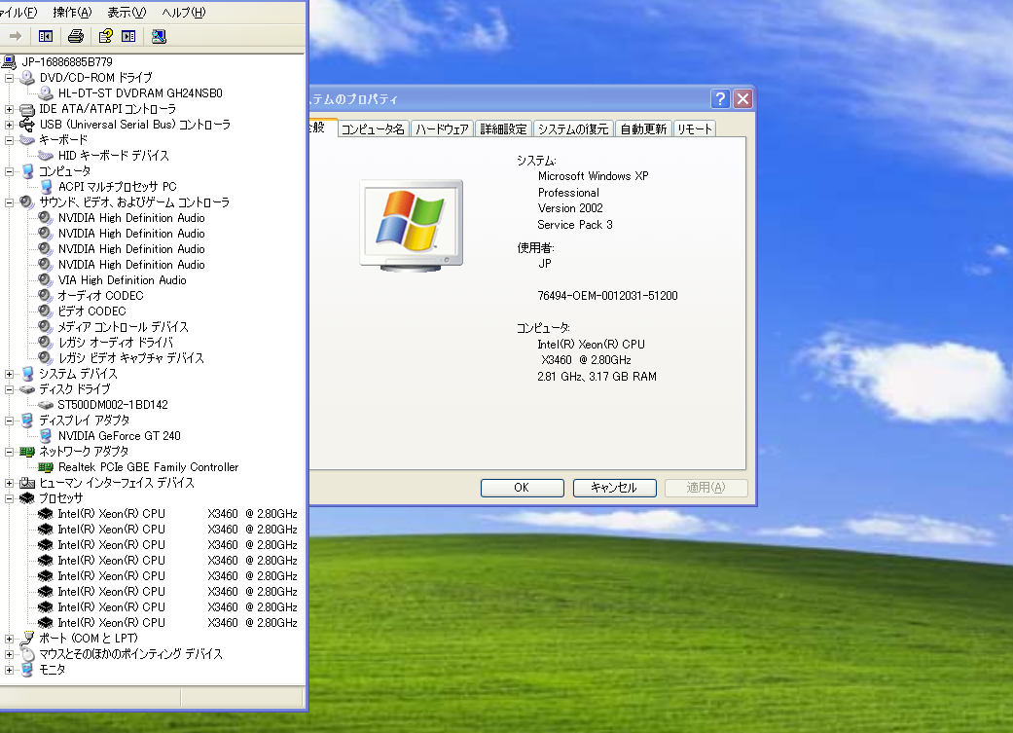Select the レガシ ビデオ キャプチャ デバイス icon

click(x=45, y=357)
